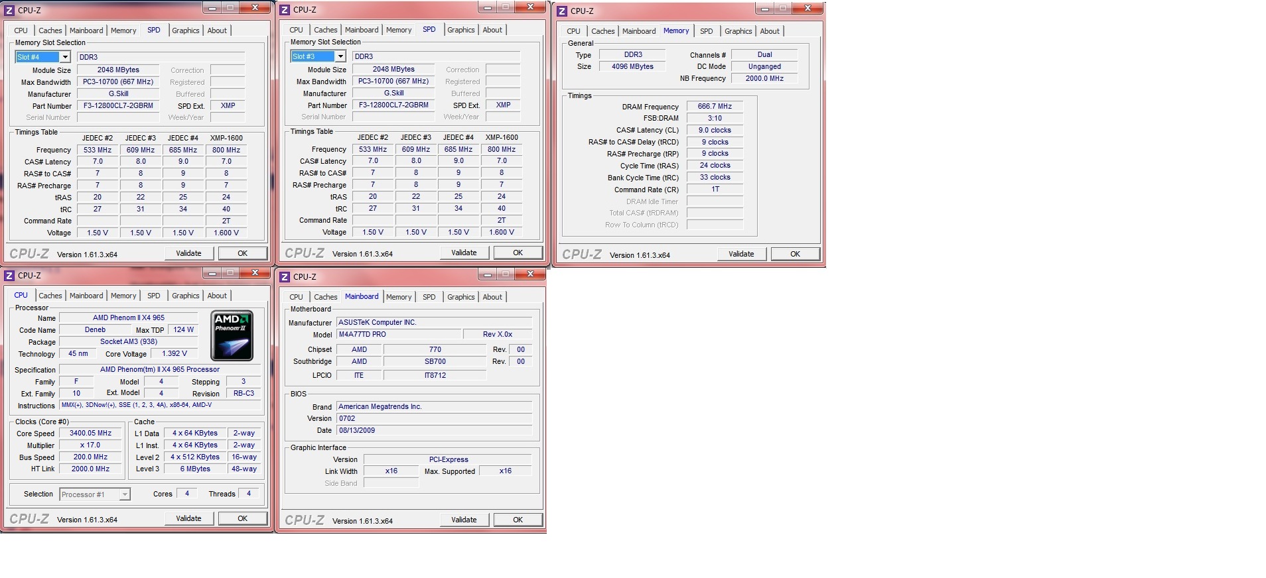The height and width of the screenshot is (578, 1266).
Task: Click the Command Rate 1T value
Action: [x=715, y=189]
